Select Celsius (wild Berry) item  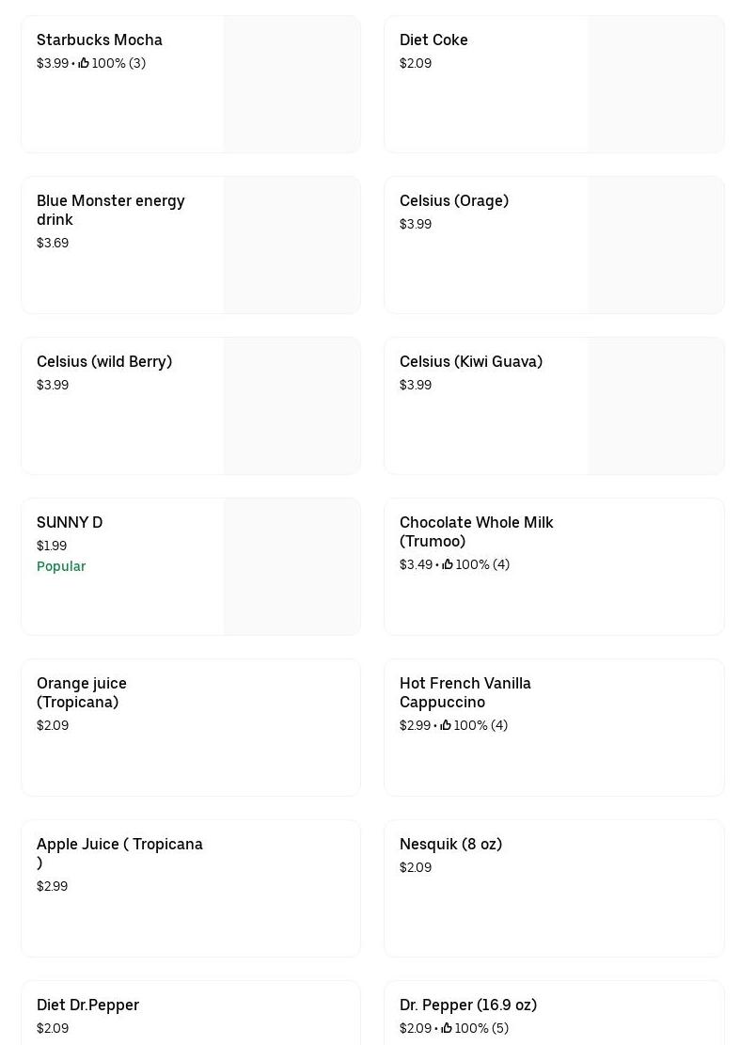click(x=191, y=406)
